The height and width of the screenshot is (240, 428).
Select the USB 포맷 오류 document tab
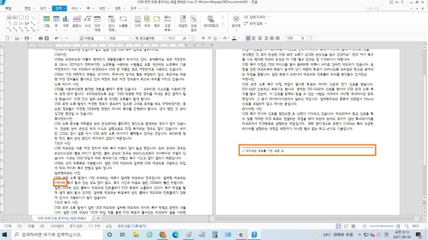pos(62,219)
